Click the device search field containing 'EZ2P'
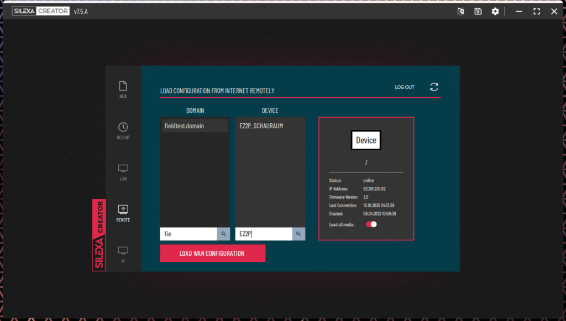566x321 pixels. click(263, 234)
